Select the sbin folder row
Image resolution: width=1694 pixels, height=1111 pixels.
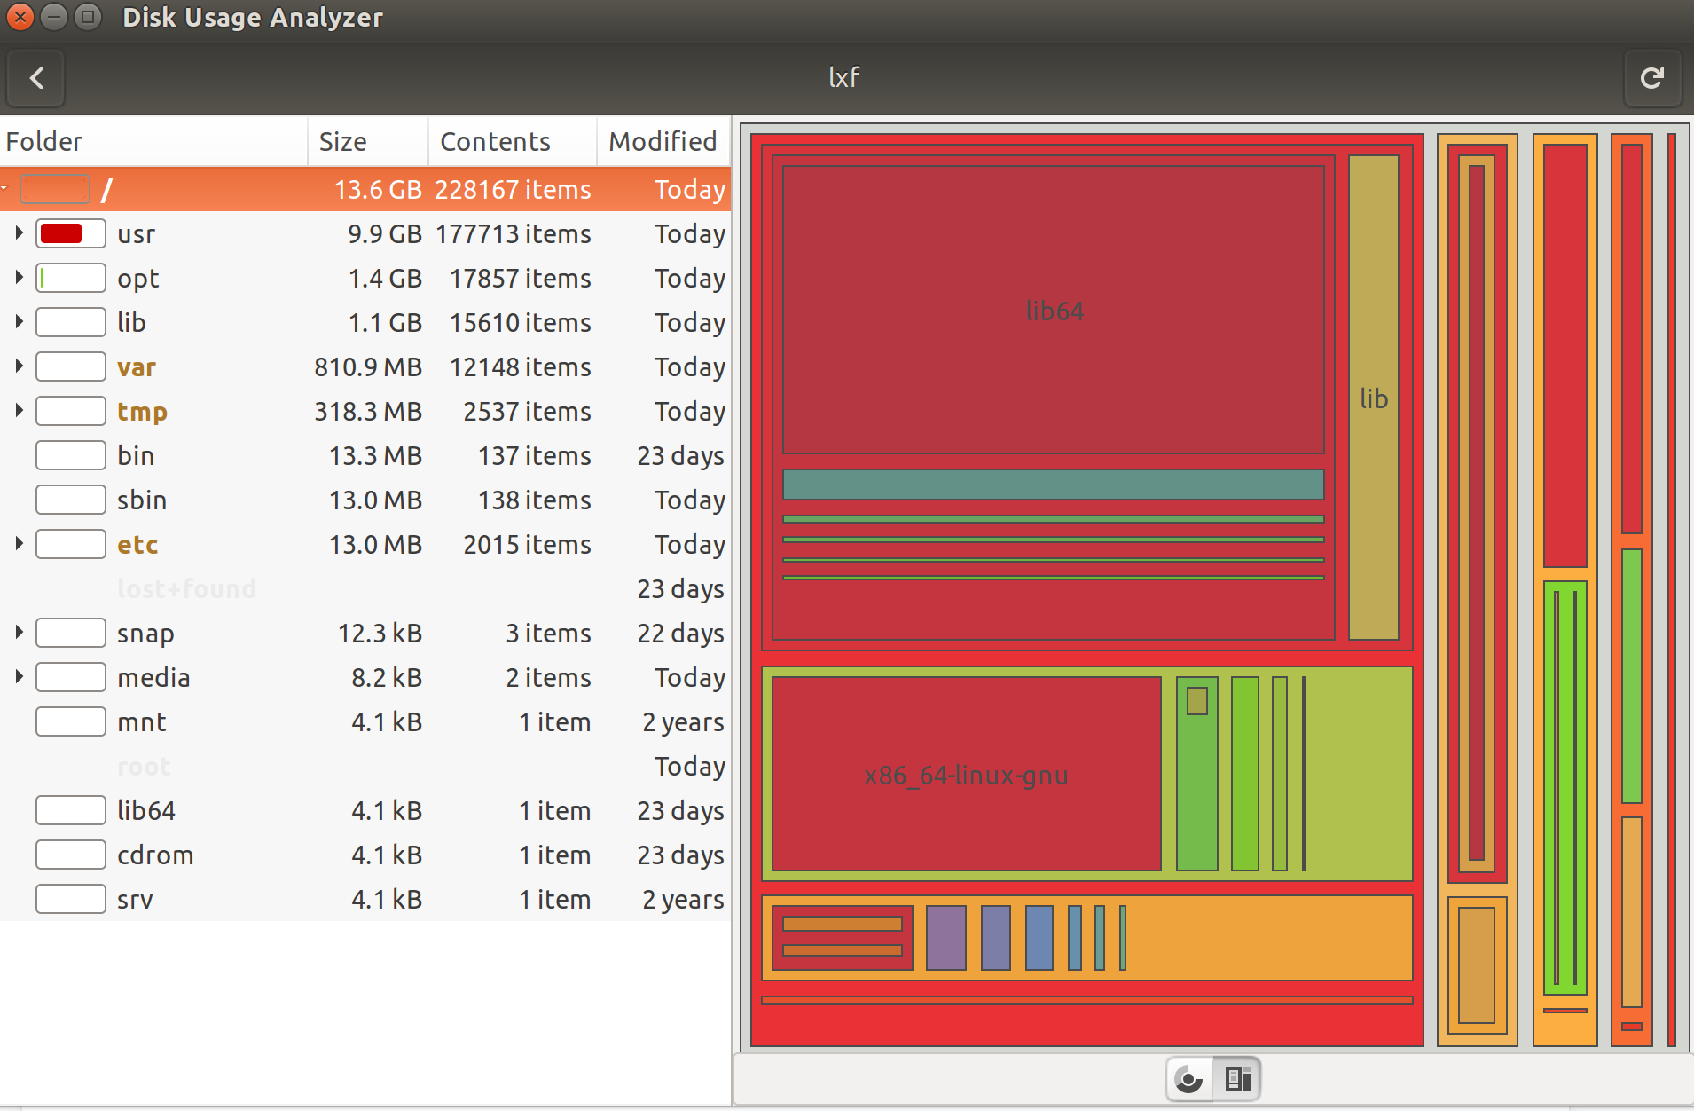(x=365, y=500)
